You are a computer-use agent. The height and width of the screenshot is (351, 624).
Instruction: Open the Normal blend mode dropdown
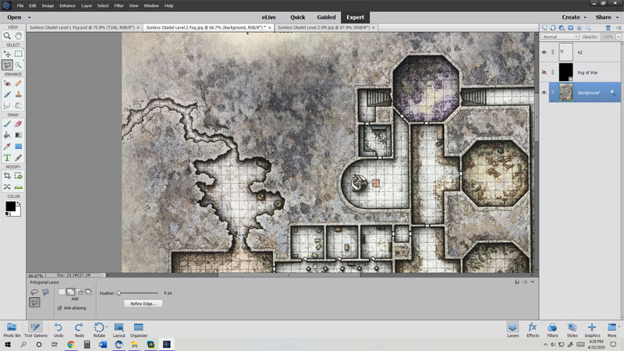560,37
